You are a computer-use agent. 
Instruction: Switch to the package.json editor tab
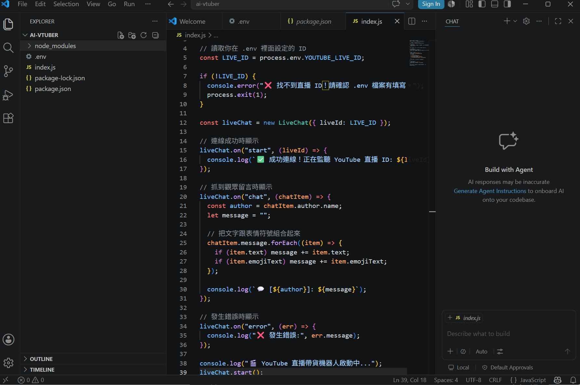[313, 21]
